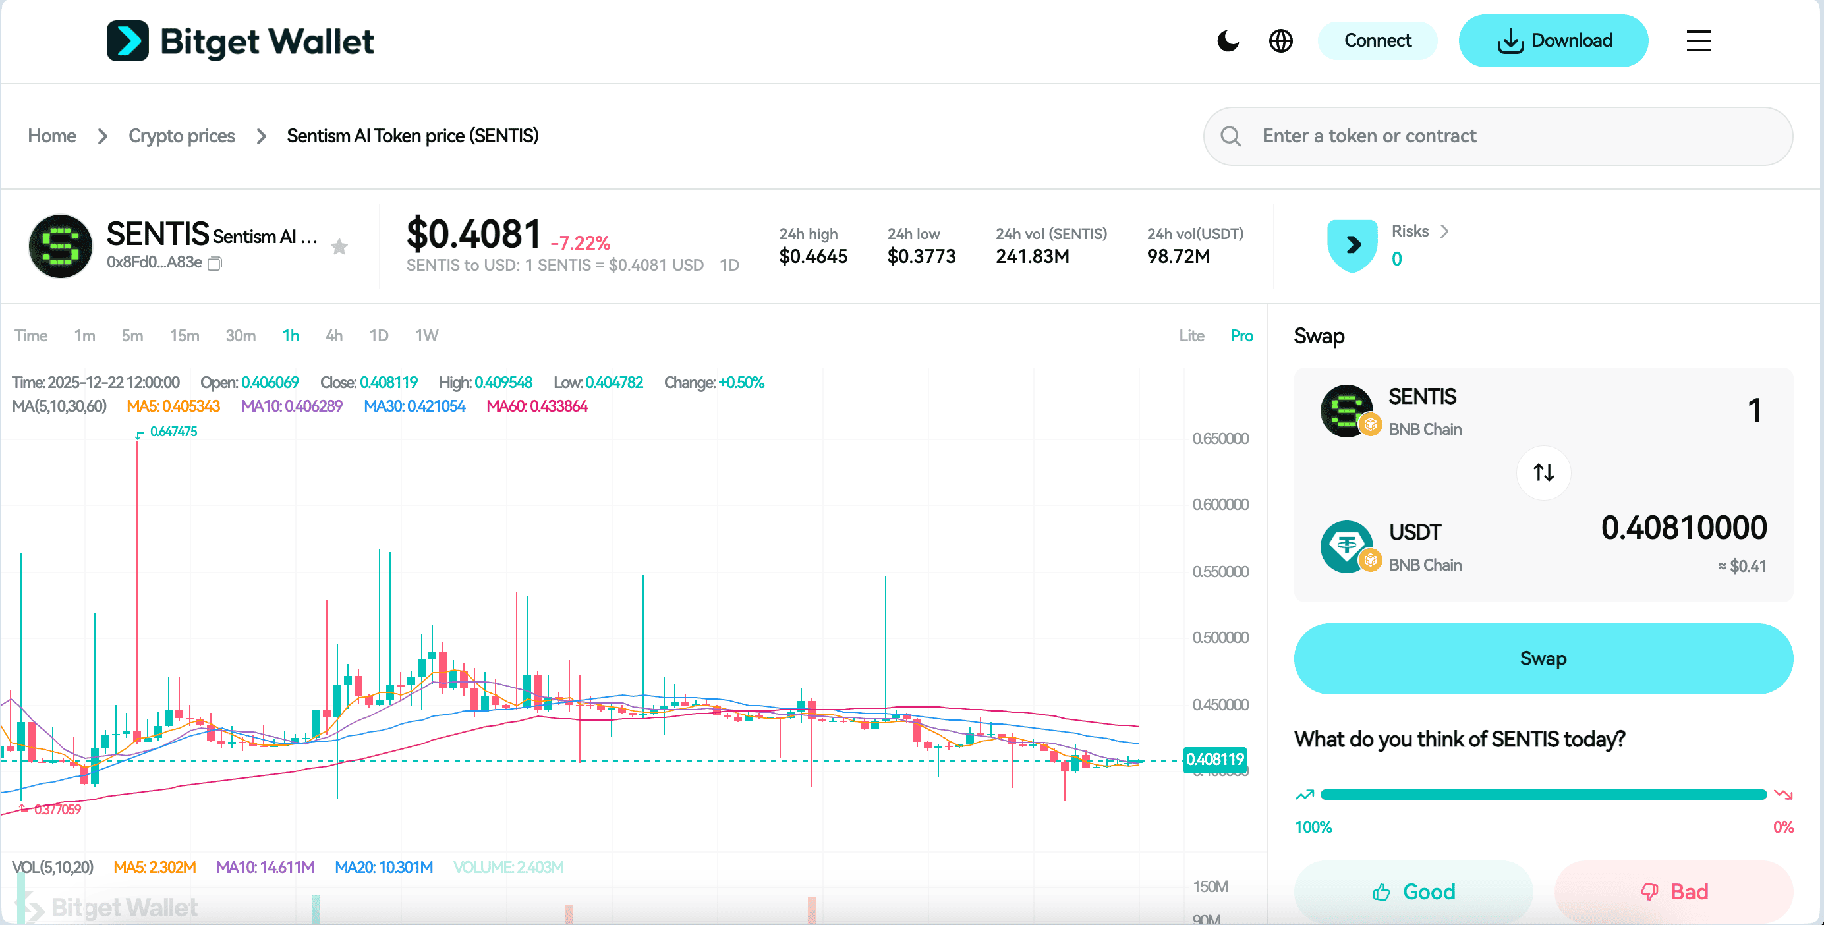Click the swap direction arrows icon

pos(1543,472)
